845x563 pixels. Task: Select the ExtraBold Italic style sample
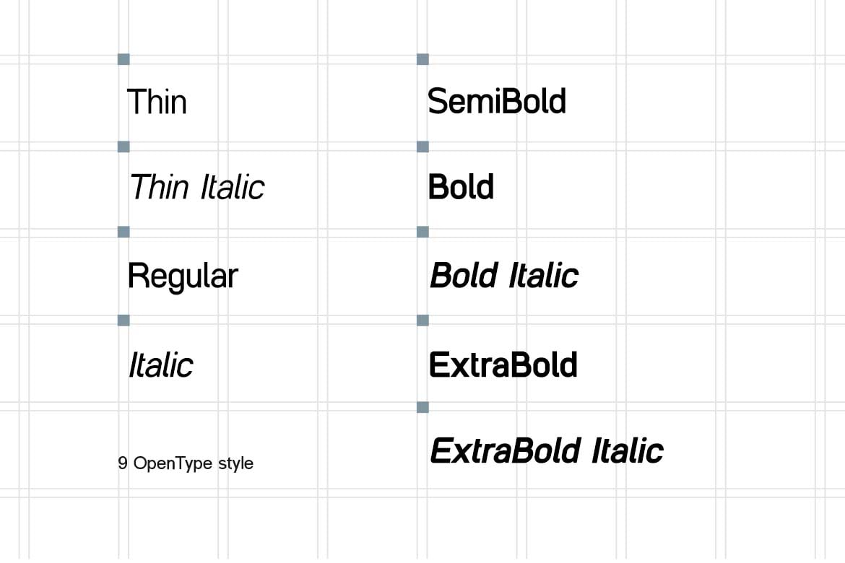point(547,450)
